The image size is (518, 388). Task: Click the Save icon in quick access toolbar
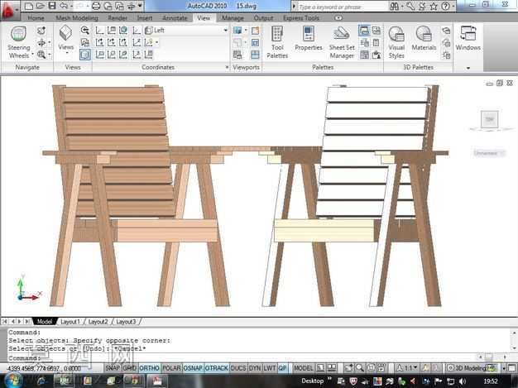pos(52,5)
